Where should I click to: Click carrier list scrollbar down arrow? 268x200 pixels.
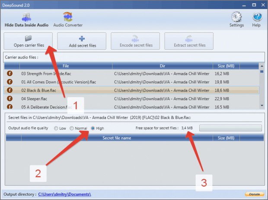point(262,105)
